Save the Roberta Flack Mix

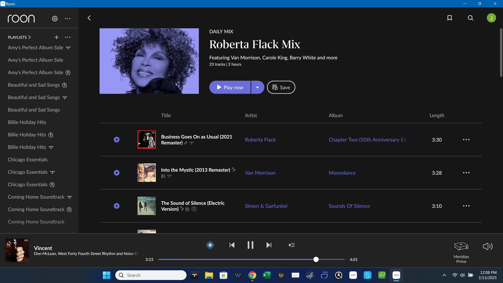281,87
